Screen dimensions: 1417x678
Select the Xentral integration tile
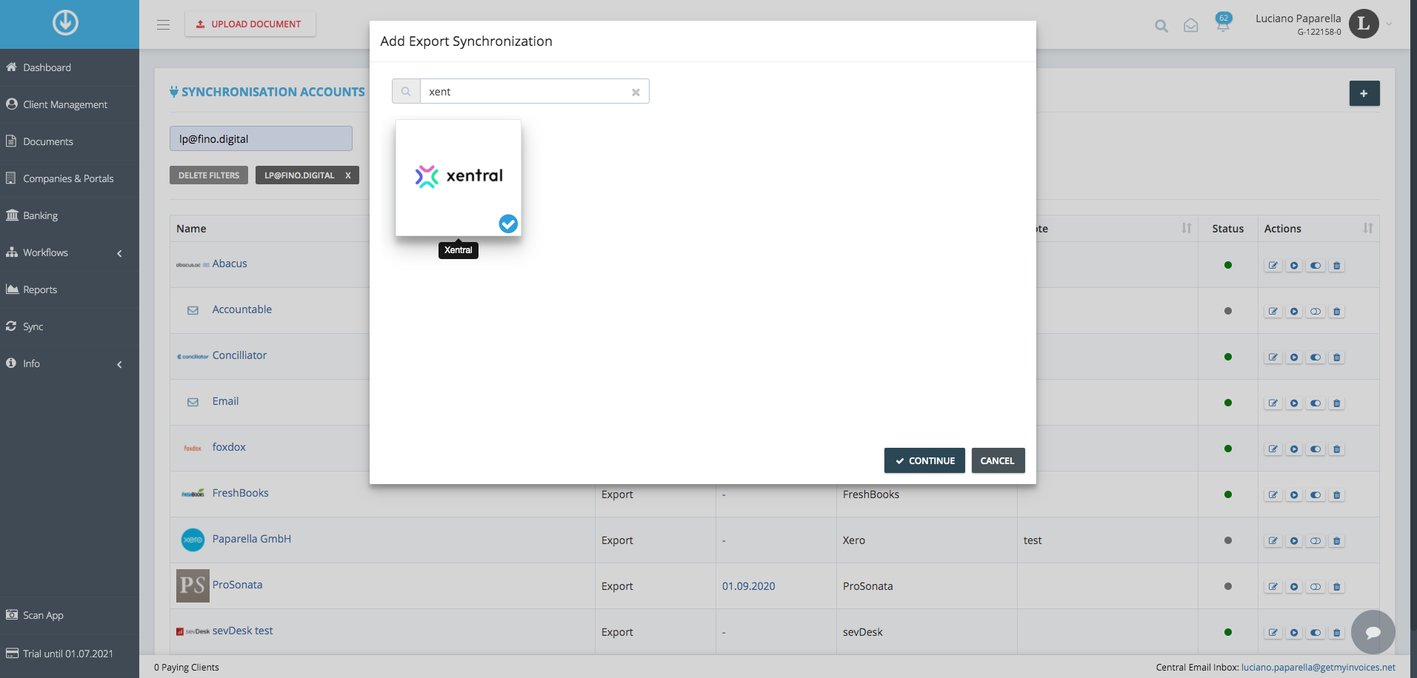(459, 178)
